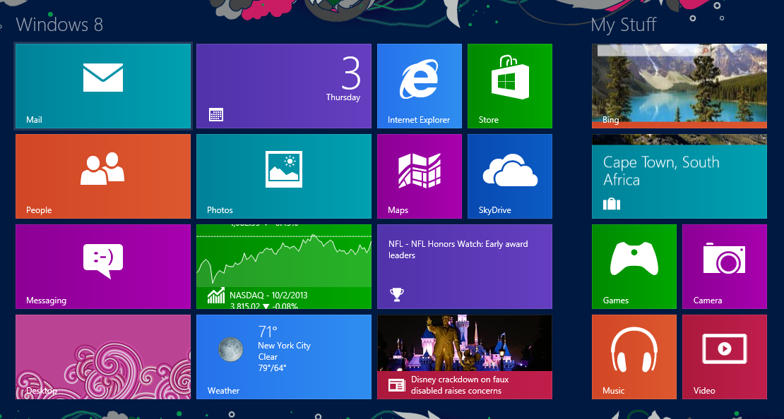Open the Weather tile for New York City
The width and height of the screenshot is (784, 419).
pos(283,357)
